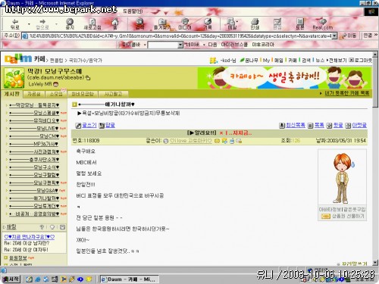379x284 pixels.
Task: Open the Mail button dropdown arrow
Action: pyautogui.click(x=237, y=22)
